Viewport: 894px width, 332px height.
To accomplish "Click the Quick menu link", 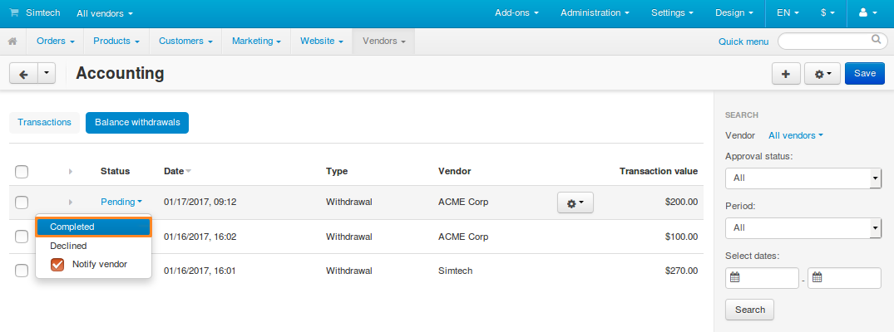I will [743, 41].
